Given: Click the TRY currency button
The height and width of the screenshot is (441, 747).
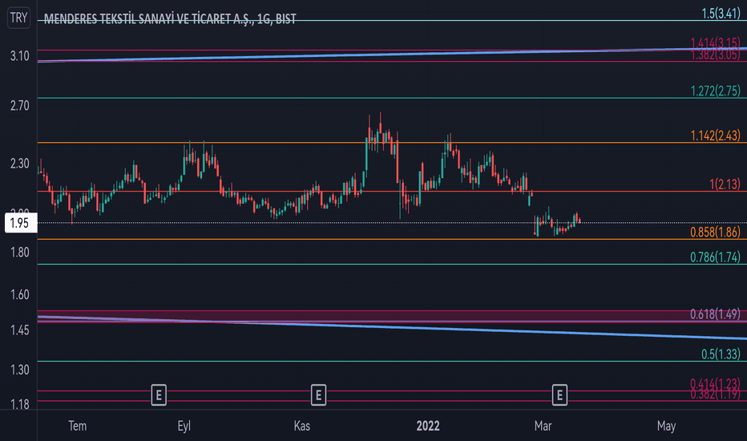Looking at the screenshot, I should [18, 18].
